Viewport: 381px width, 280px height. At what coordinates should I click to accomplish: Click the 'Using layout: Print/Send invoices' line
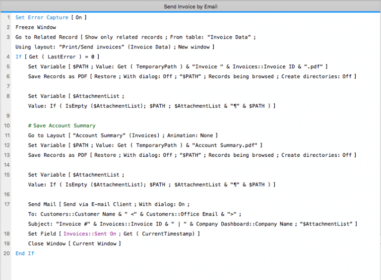pos(115,47)
